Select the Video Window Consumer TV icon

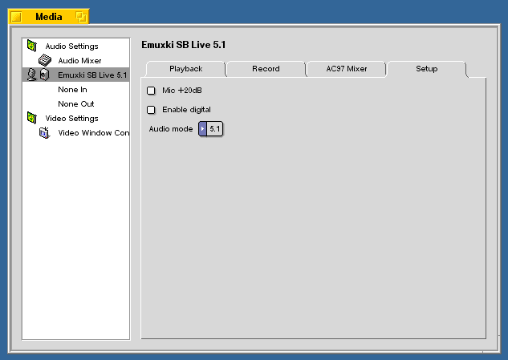(45, 133)
